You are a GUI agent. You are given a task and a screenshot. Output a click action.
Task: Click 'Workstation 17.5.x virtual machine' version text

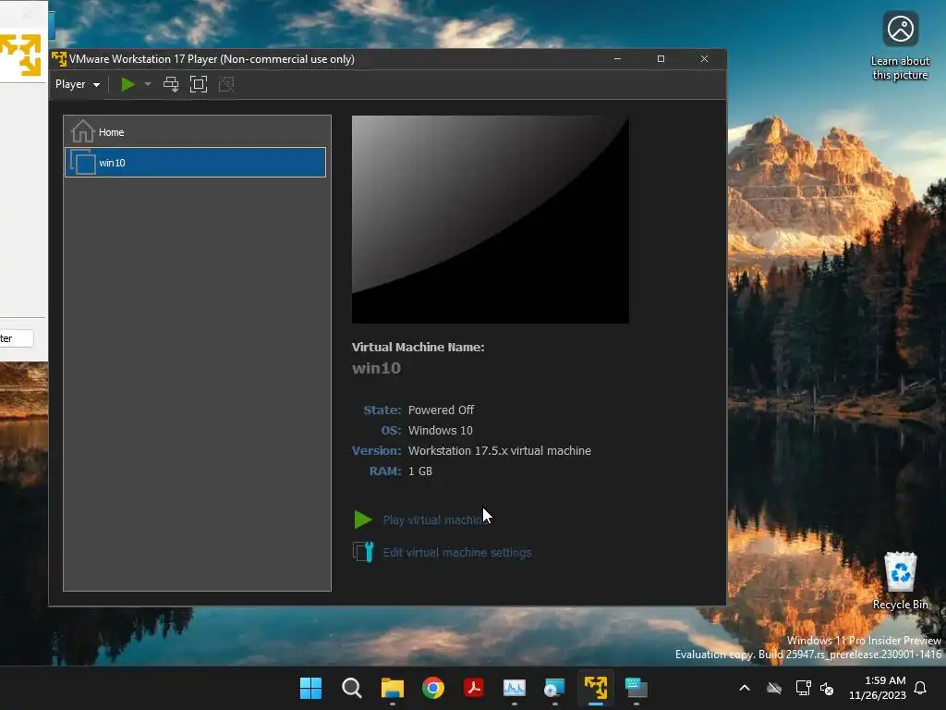(x=500, y=451)
